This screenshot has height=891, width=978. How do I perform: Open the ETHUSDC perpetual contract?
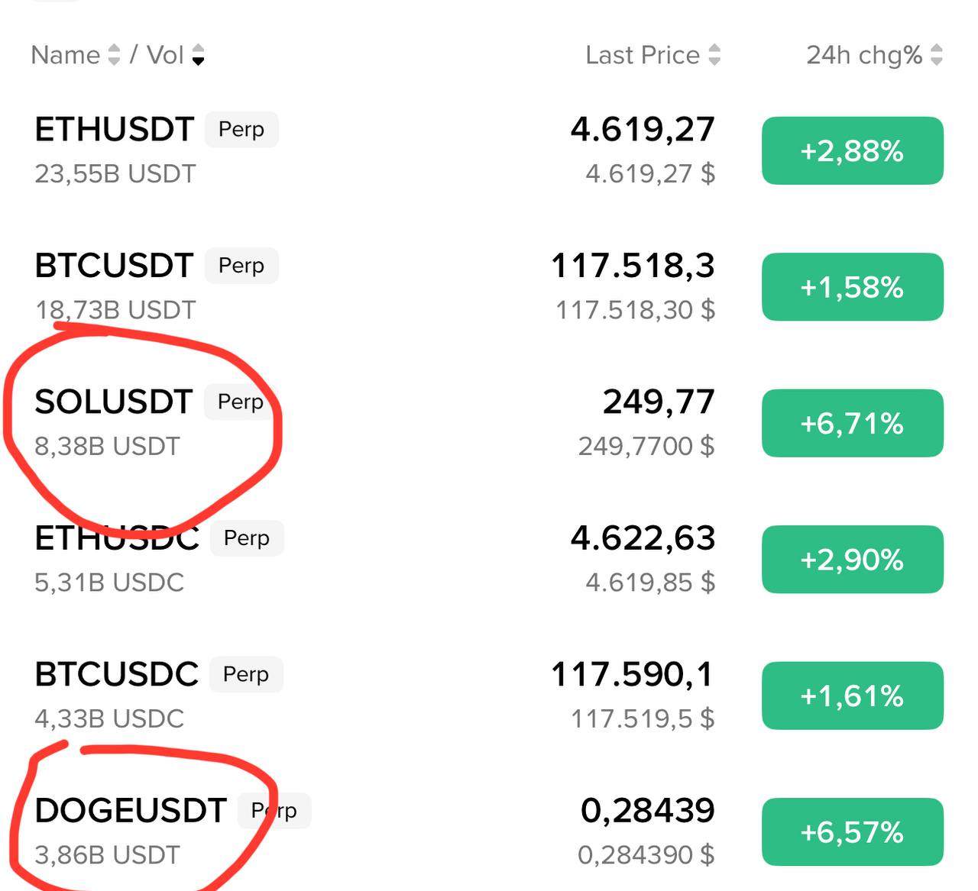pos(117,538)
